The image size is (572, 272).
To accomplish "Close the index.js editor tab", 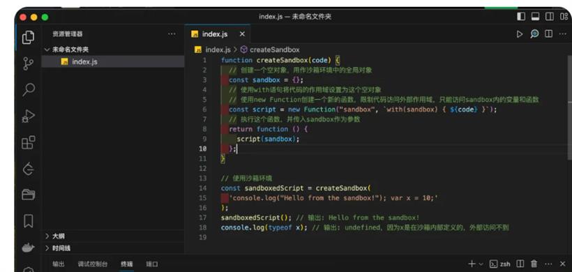I will pos(242,34).
